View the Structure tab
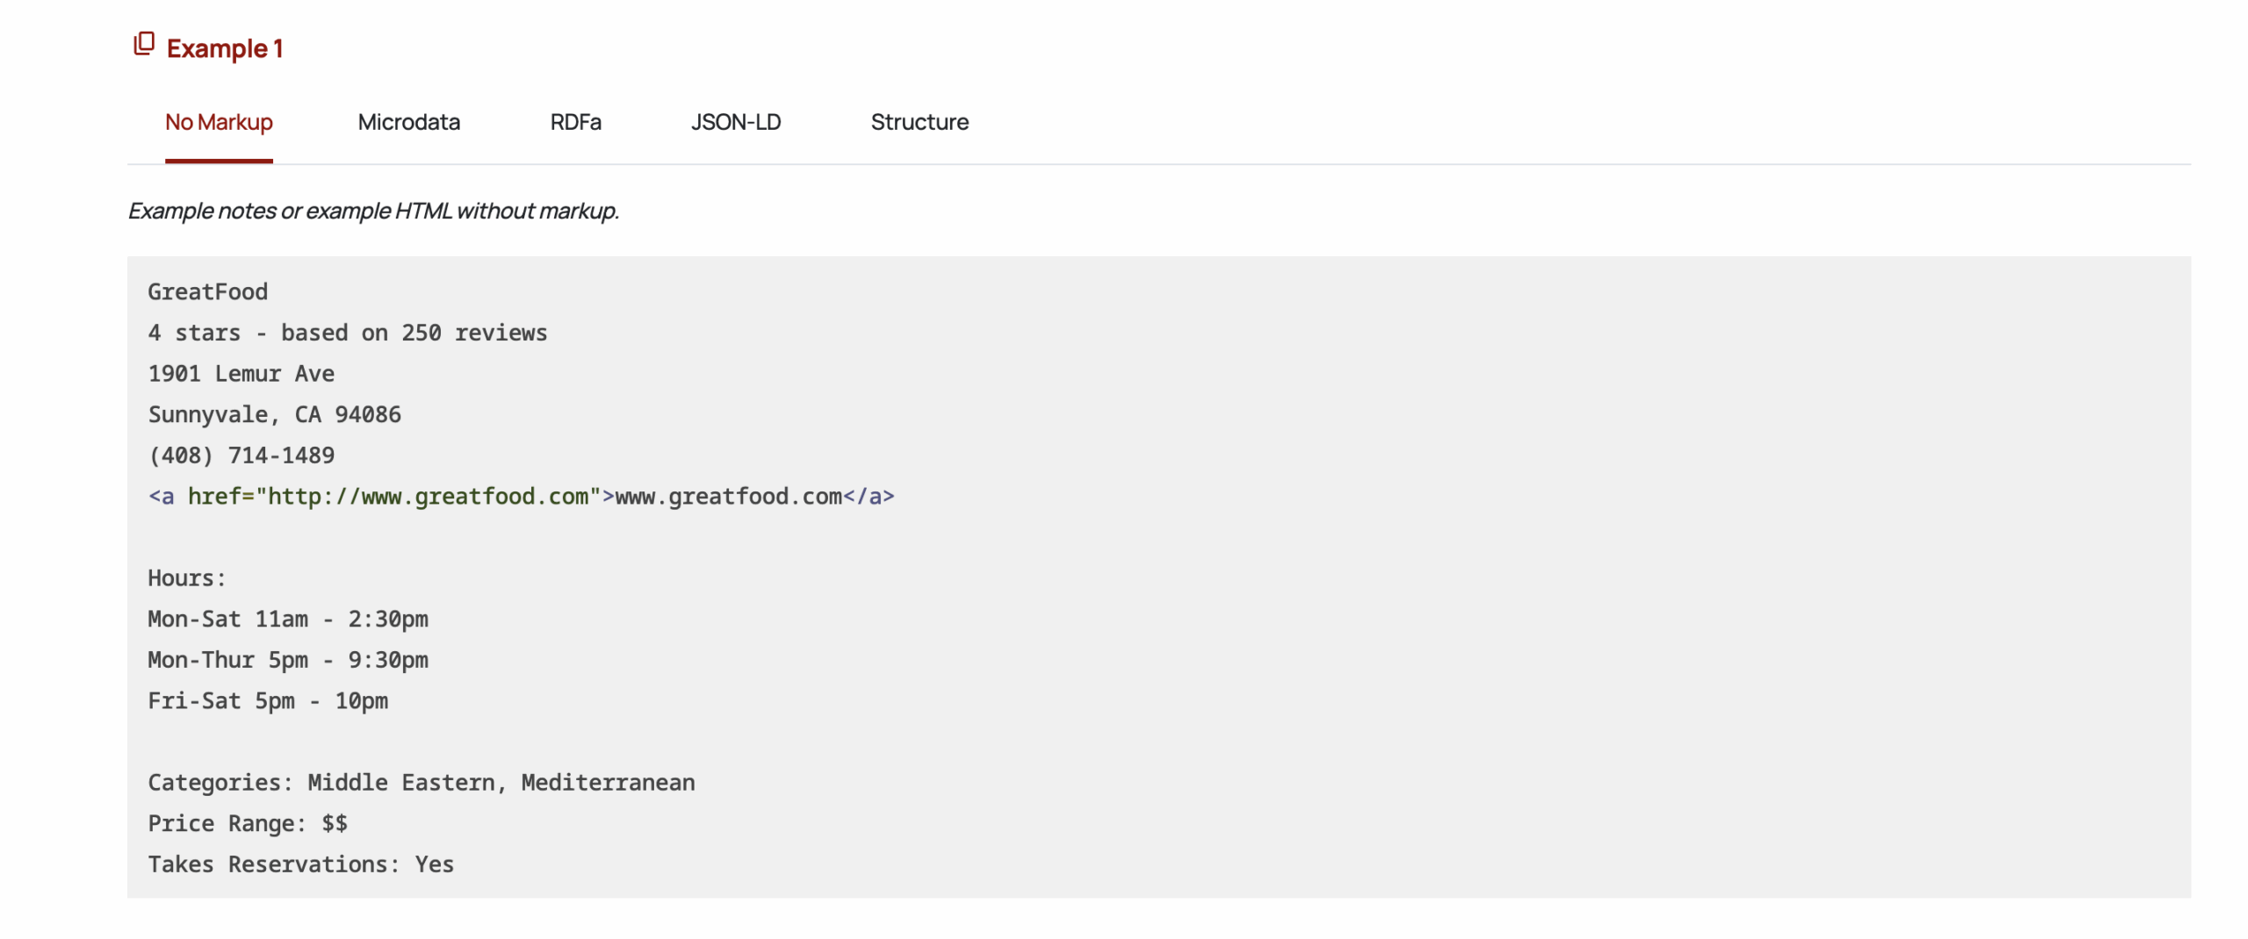Viewport: 2248px width, 939px height. (x=919, y=122)
